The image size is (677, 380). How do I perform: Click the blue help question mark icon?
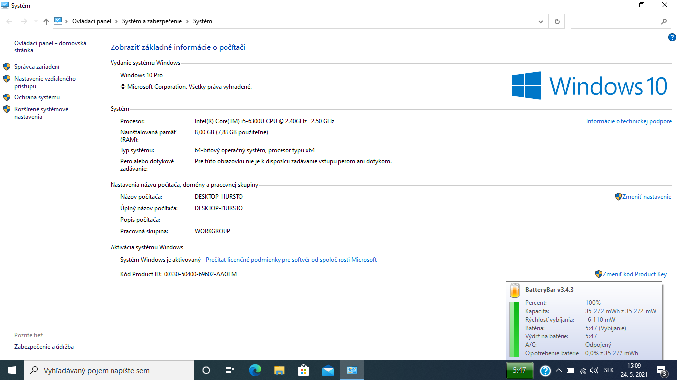pyautogui.click(x=672, y=37)
